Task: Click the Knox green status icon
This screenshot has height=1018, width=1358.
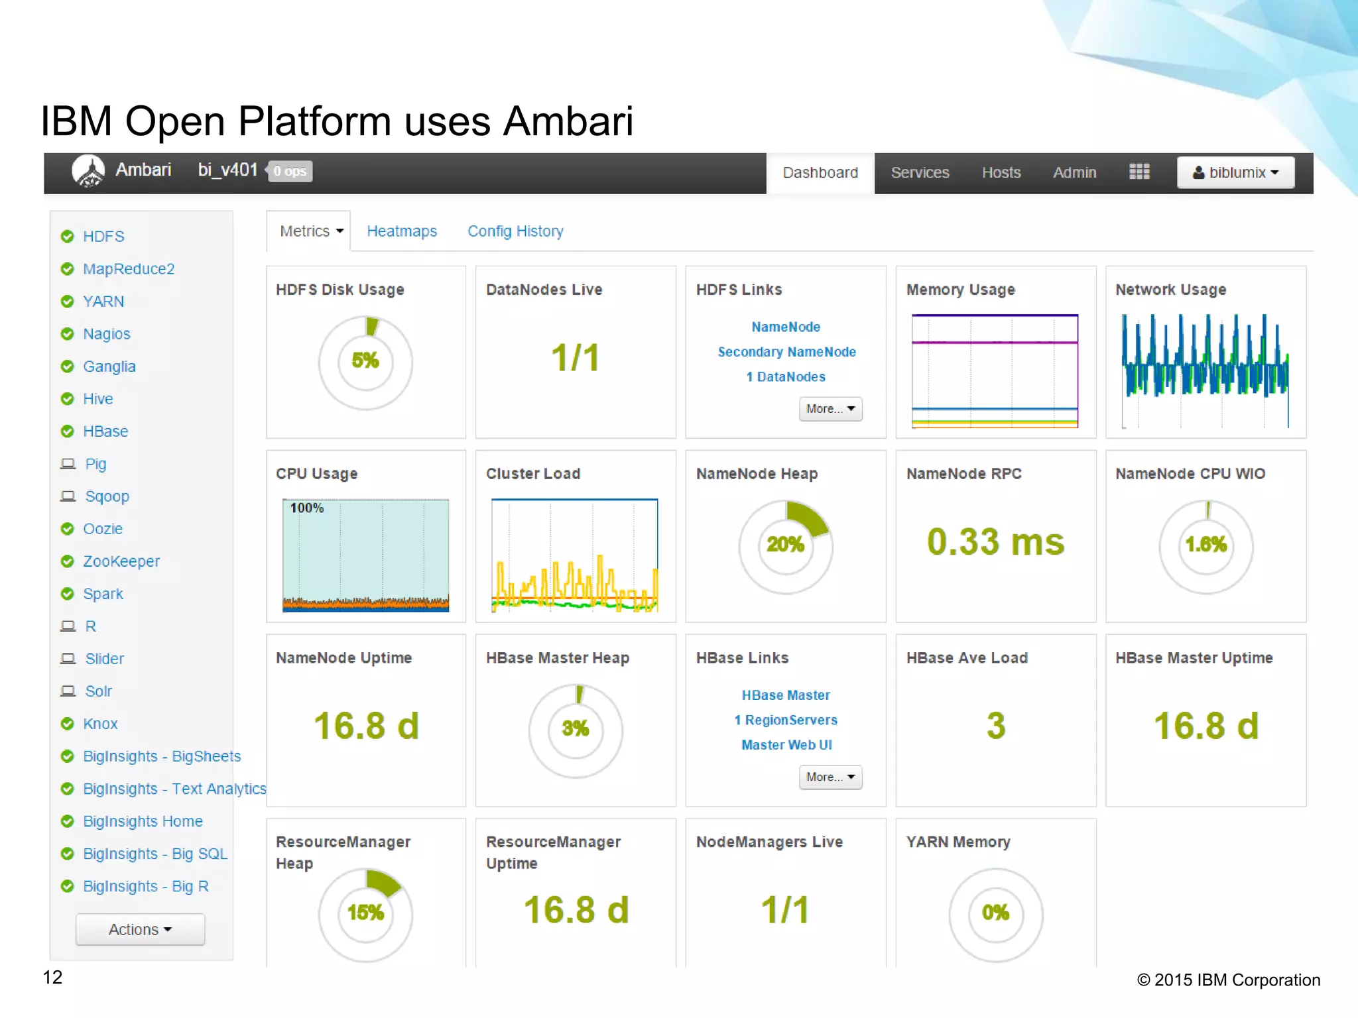Action: coord(67,724)
